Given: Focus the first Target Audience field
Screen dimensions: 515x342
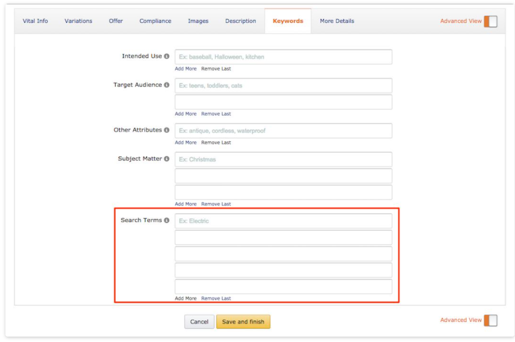Looking at the screenshot, I should (x=284, y=85).
